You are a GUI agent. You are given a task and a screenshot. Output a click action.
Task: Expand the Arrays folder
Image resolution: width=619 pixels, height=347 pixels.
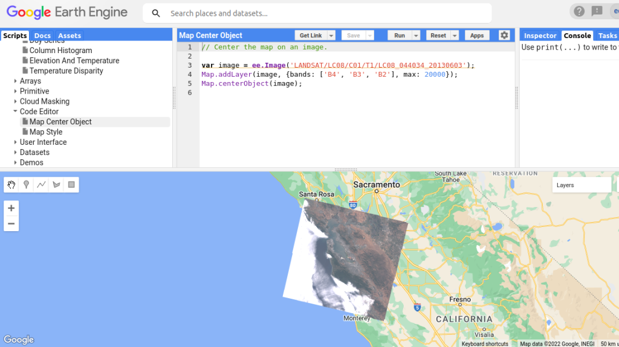[x=15, y=81]
